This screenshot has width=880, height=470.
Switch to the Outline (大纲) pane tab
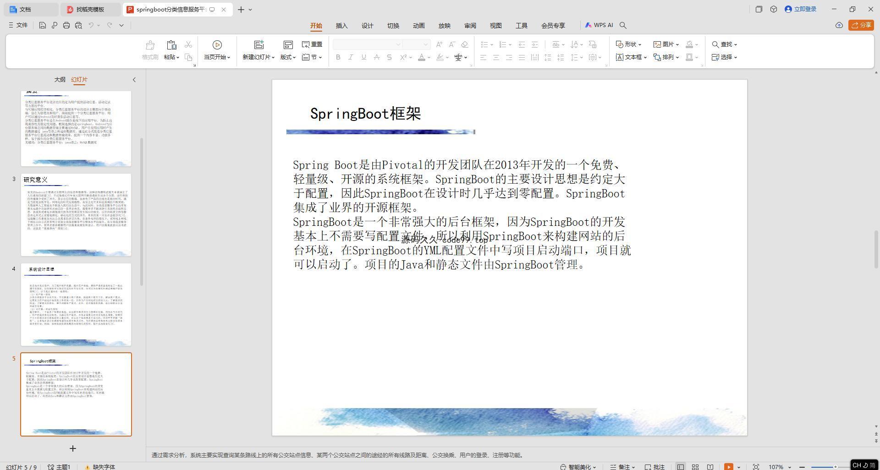coord(60,79)
